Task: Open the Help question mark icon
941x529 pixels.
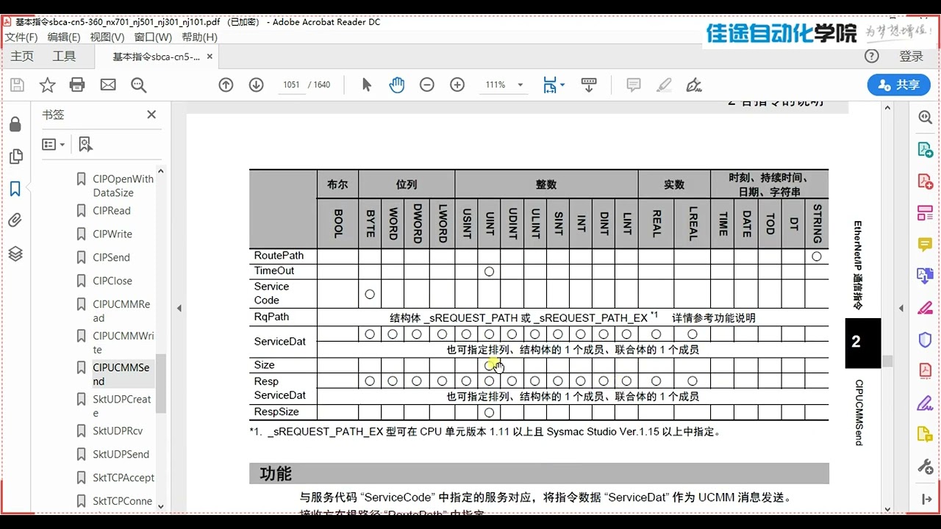Action: pos(872,57)
